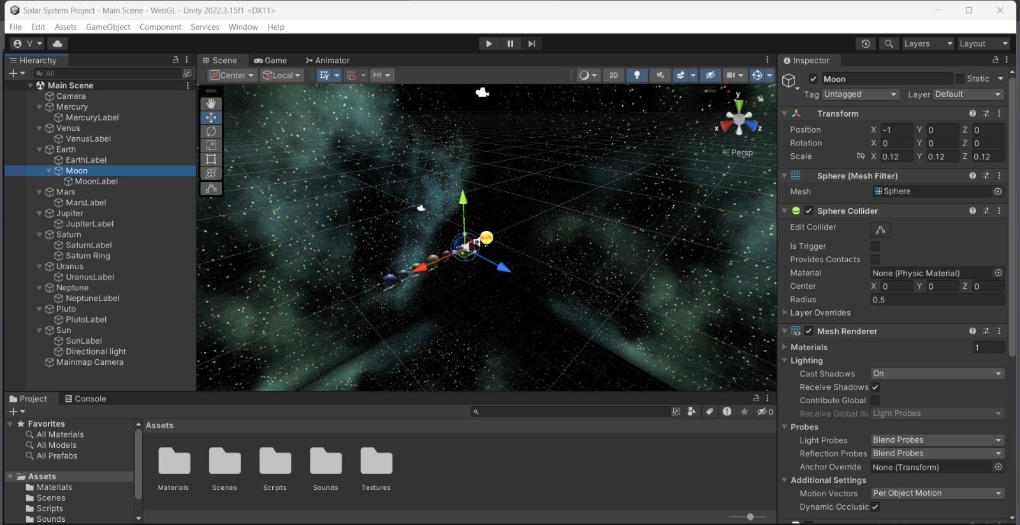
Task: Select the Transform tool
Action: [x=211, y=173]
